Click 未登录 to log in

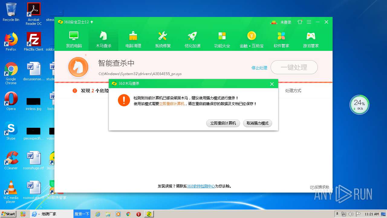(x=286, y=22)
